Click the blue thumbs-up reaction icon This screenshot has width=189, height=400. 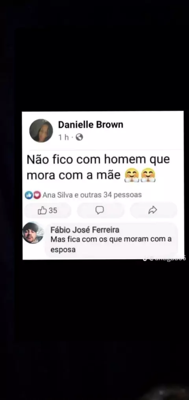28,195
